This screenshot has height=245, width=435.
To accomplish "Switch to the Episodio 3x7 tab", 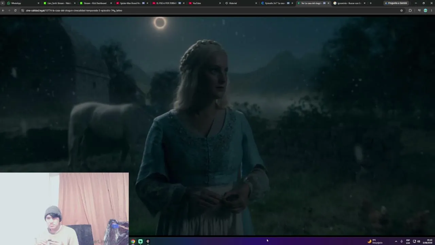I will click(x=277, y=3).
